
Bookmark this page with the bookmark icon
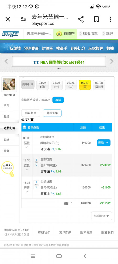point(96,19)
